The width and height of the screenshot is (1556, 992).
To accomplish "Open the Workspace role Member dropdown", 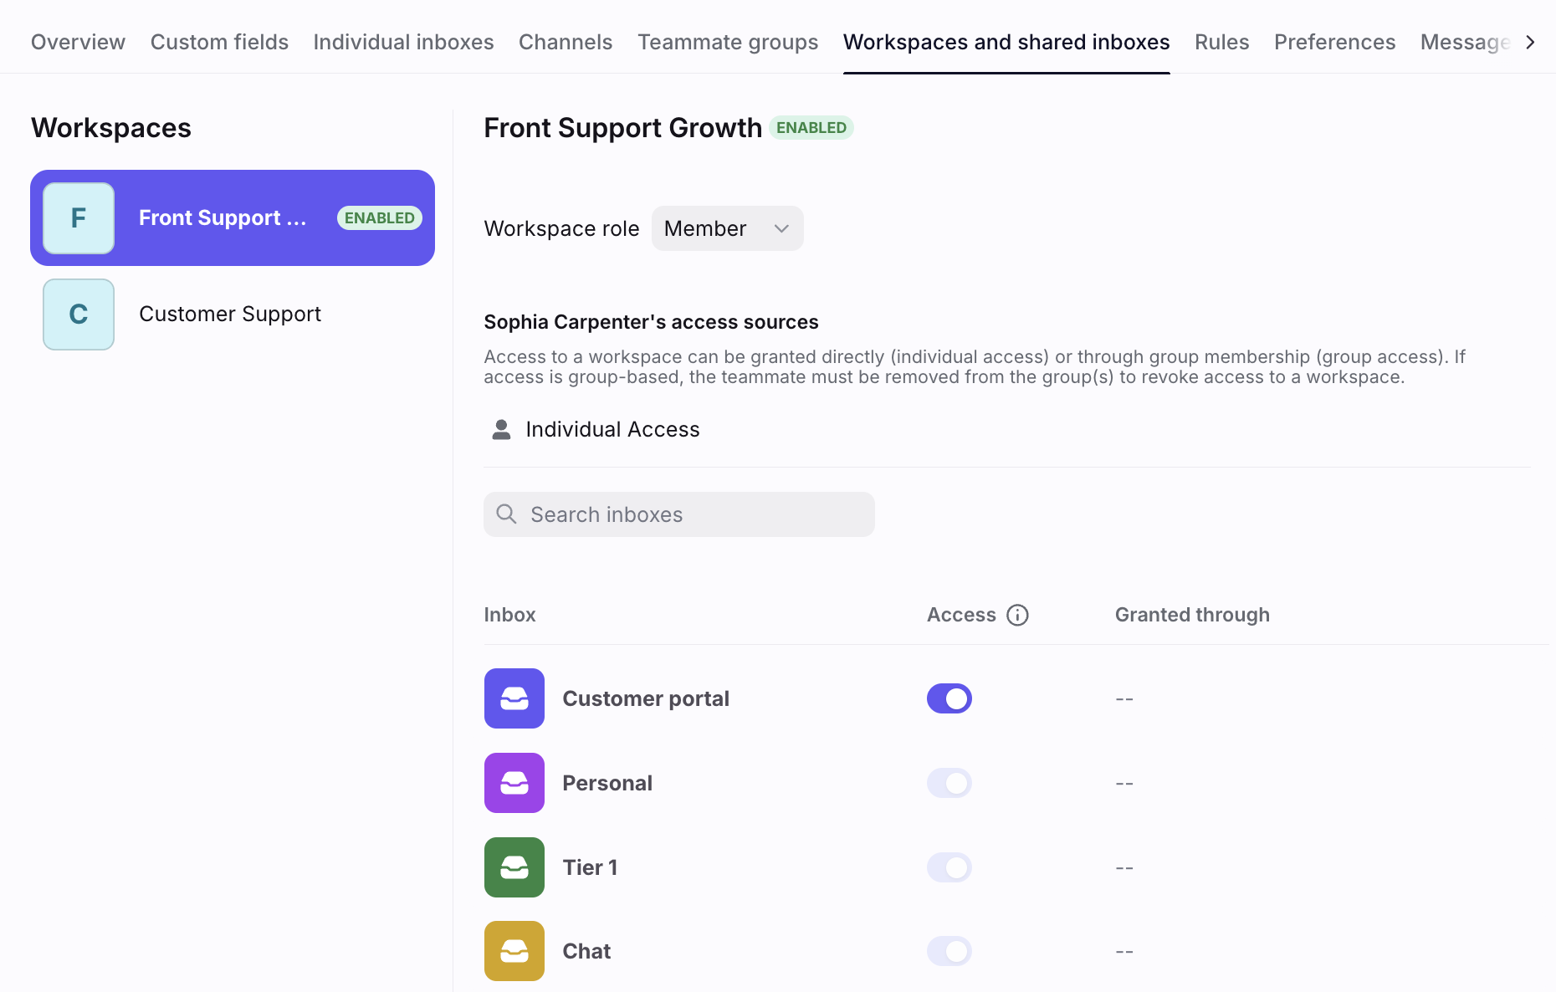I will pos(727,228).
